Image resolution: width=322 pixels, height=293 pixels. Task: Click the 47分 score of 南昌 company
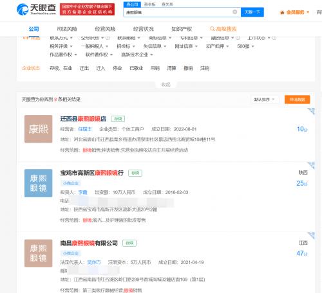[x=302, y=253]
